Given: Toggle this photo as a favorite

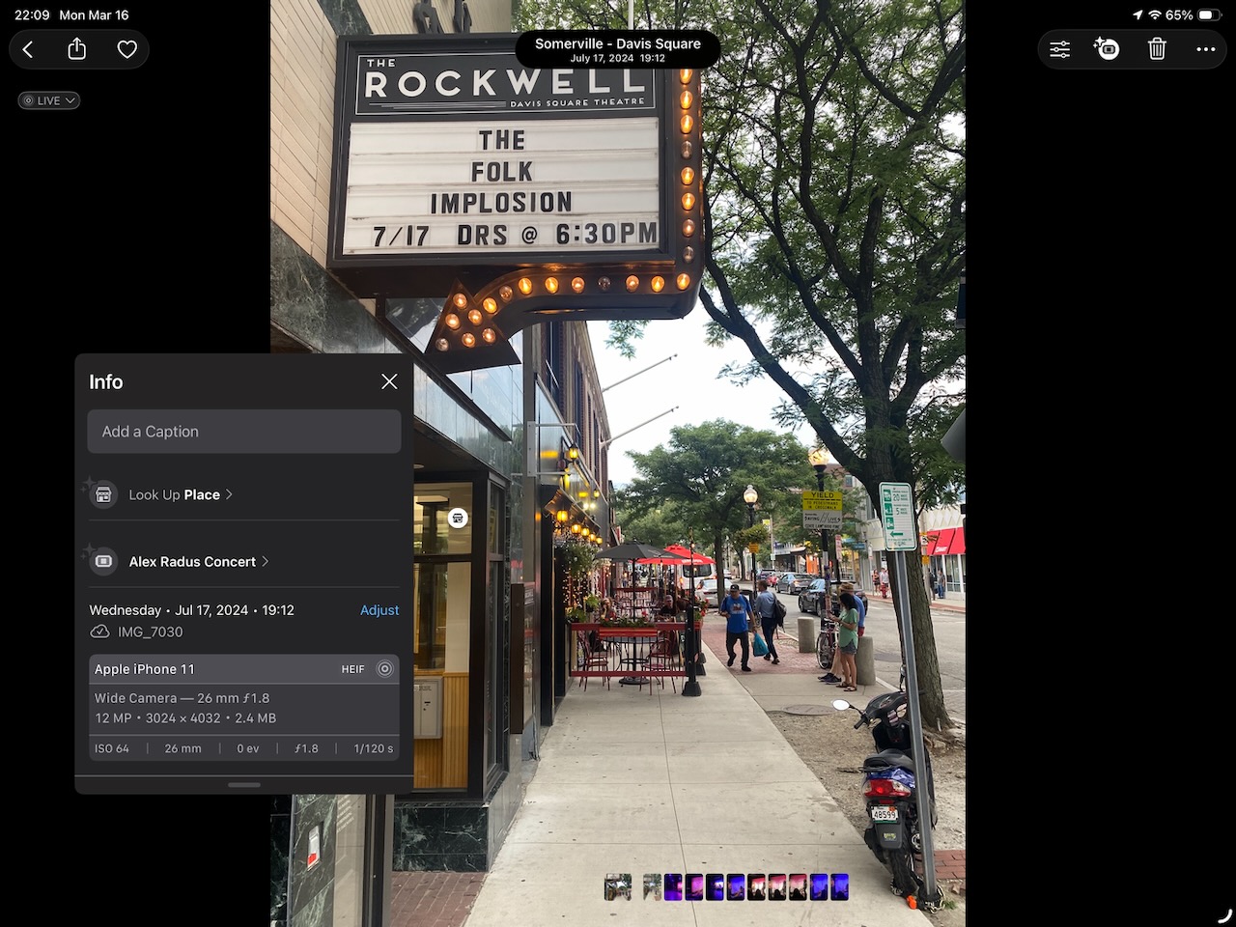Looking at the screenshot, I should [x=127, y=48].
